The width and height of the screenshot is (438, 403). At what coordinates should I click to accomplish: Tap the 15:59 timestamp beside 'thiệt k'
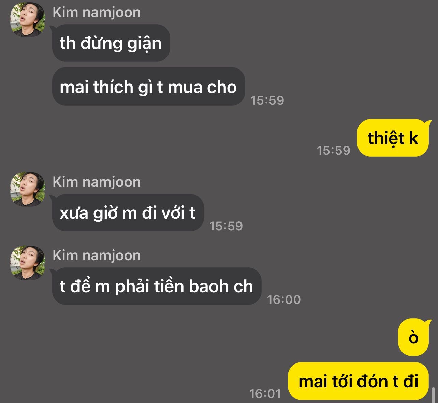pyautogui.click(x=333, y=150)
